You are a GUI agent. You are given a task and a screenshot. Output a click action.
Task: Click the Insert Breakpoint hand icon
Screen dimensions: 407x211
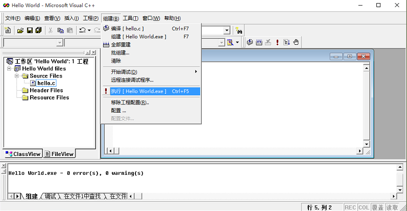[296, 42]
